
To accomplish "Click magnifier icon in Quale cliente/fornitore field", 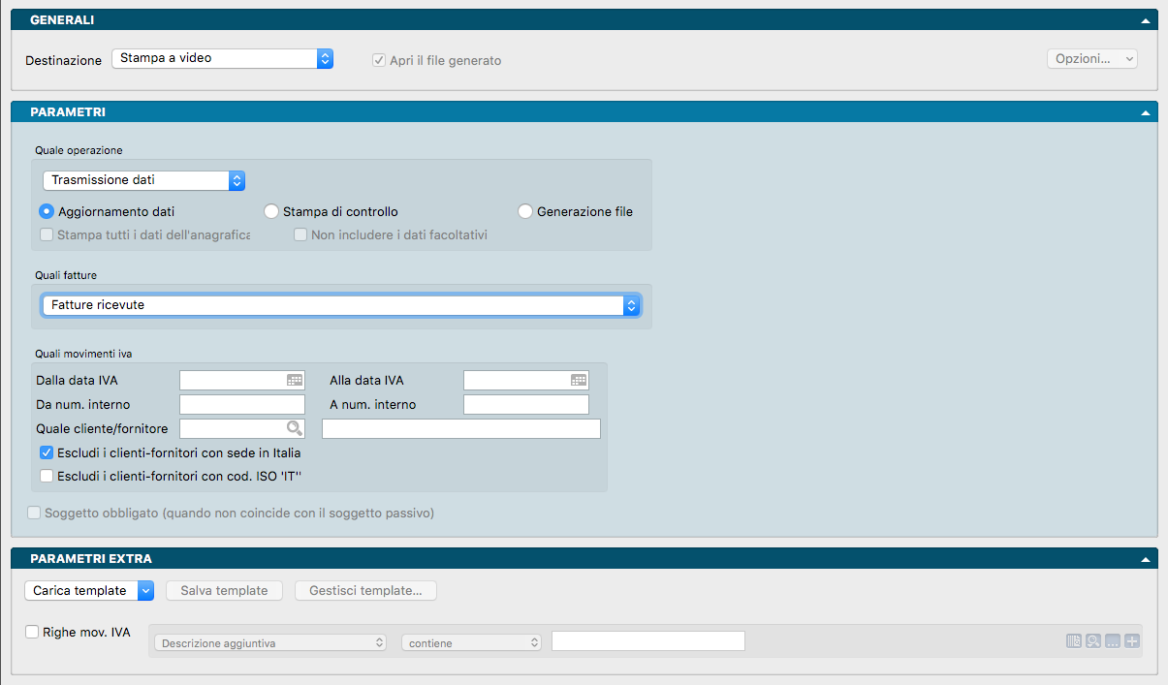I will (294, 429).
